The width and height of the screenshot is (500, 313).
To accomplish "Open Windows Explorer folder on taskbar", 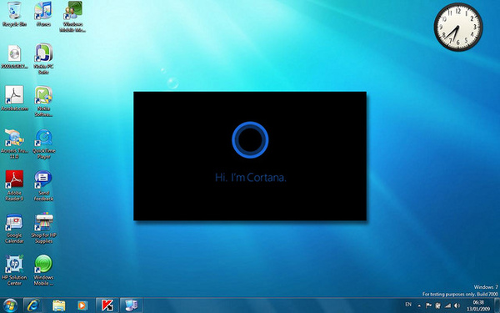I will click(58, 305).
